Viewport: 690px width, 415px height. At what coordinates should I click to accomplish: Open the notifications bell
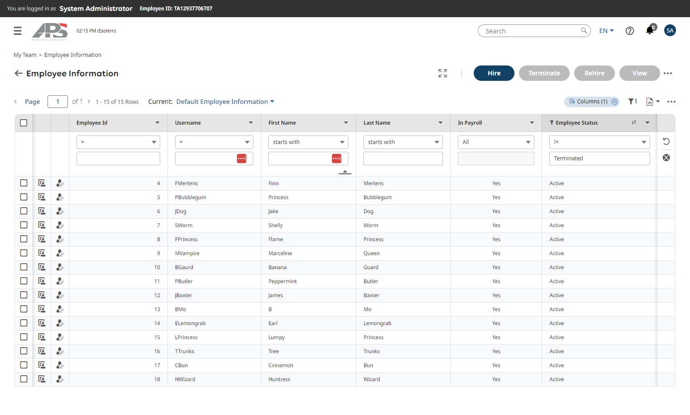650,31
